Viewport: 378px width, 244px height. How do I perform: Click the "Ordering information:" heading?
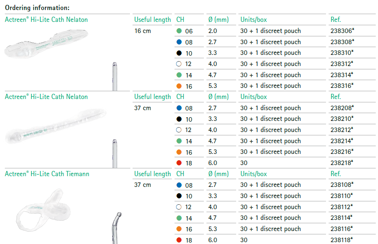click(37, 7)
